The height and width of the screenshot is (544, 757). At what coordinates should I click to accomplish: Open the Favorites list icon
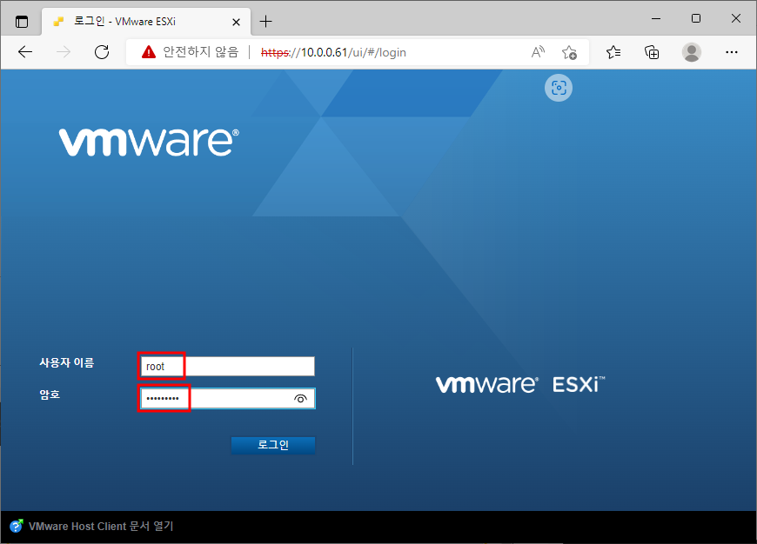click(613, 52)
